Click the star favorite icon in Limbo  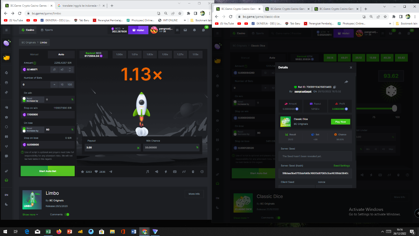tap(83, 172)
